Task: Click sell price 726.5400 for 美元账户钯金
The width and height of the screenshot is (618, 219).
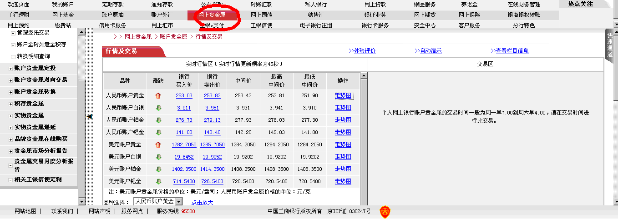Action: (212, 182)
